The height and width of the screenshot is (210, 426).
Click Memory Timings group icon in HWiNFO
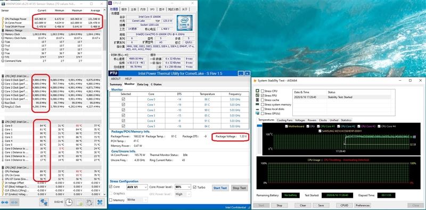tap(3, 30)
